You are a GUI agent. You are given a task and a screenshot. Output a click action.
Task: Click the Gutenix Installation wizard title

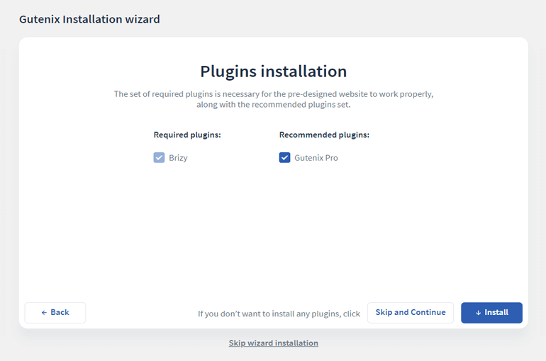point(89,19)
